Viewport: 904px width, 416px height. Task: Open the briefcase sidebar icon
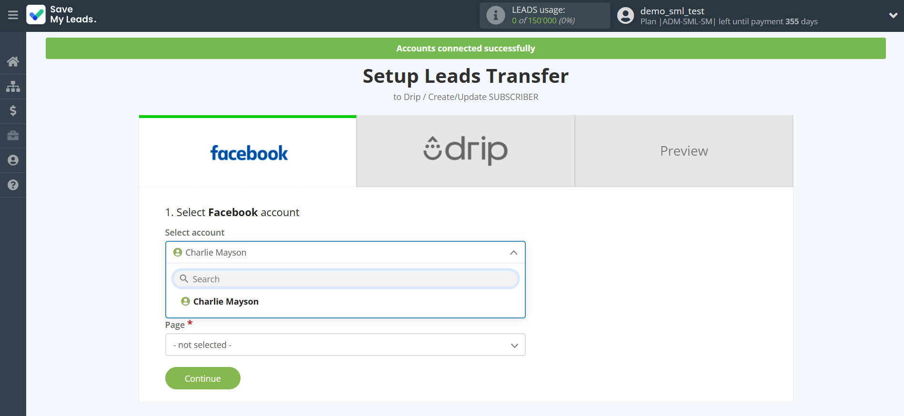13,136
